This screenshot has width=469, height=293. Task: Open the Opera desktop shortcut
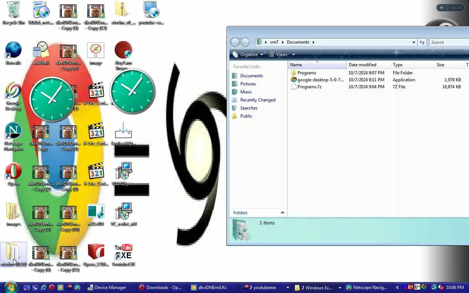point(14,174)
